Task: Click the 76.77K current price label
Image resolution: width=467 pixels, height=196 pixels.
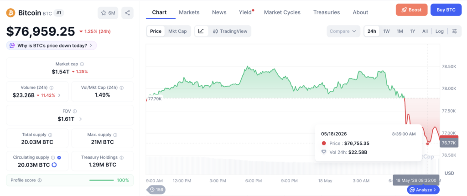Action: click(x=449, y=143)
